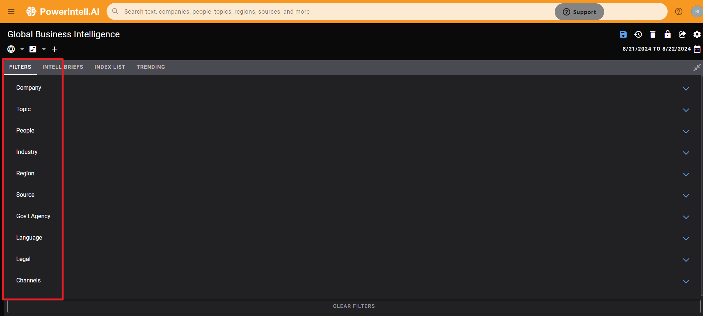Image resolution: width=703 pixels, height=316 pixels.
Task: Collapse panel using the minimize arrows icon
Action: pyautogui.click(x=697, y=68)
